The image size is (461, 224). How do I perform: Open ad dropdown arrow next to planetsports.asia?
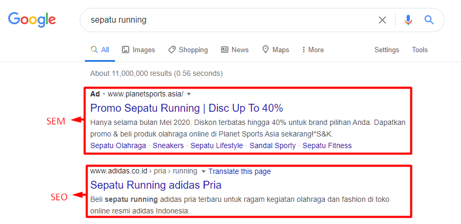[x=189, y=94]
